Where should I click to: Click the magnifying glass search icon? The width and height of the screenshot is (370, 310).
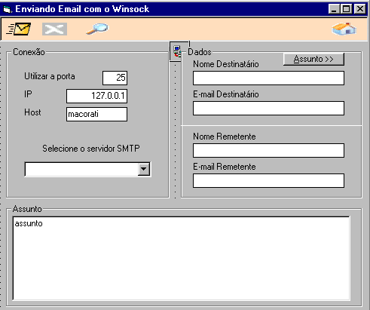click(97, 29)
